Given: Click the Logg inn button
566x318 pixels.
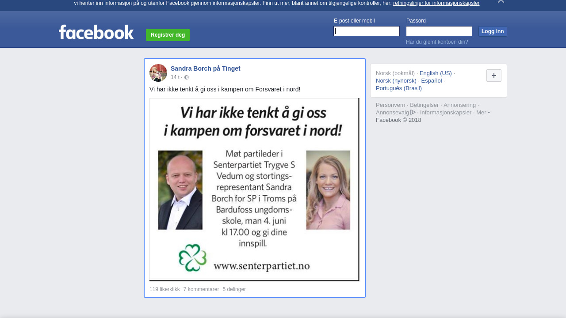Looking at the screenshot, I should [493, 31].
